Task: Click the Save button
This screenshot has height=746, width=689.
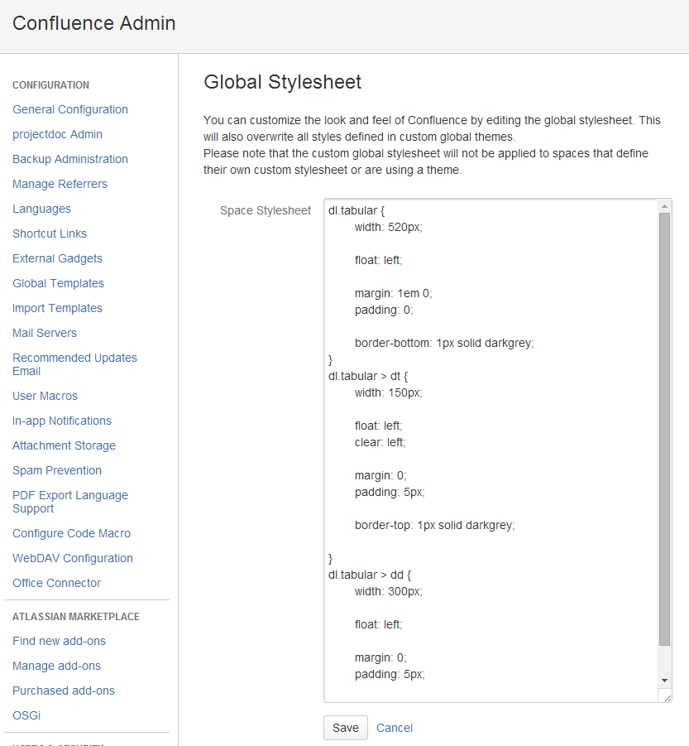Action: click(x=345, y=728)
